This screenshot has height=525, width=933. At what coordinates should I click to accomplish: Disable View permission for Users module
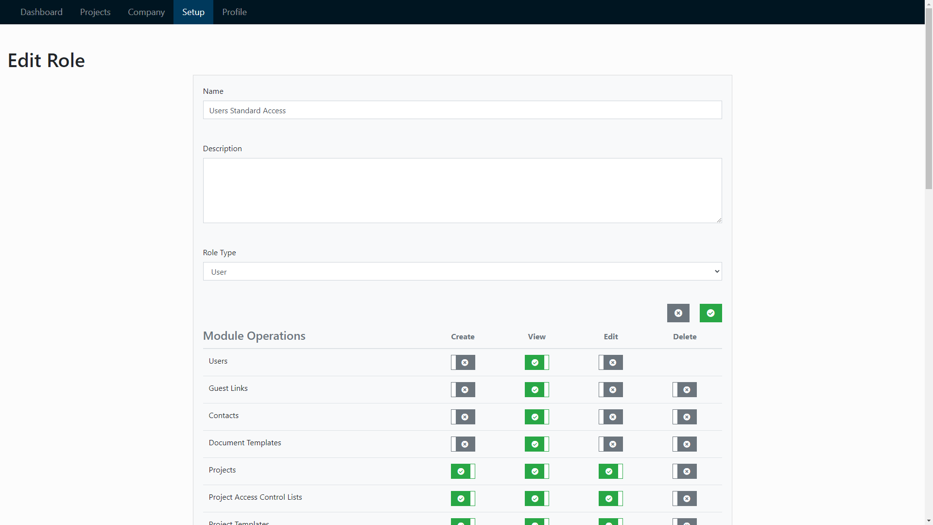coord(536,362)
